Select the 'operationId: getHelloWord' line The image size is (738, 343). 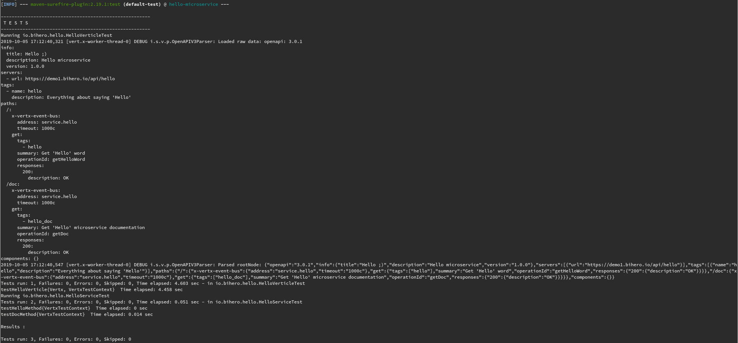[x=51, y=159]
